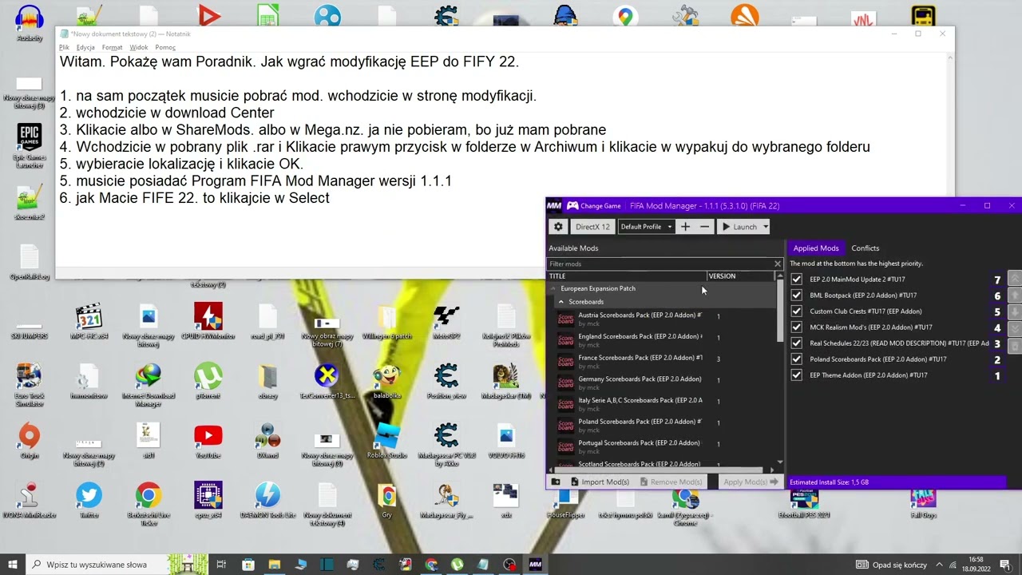
Task: Uncheck EEP Theme Addon mod
Action: coord(796,375)
